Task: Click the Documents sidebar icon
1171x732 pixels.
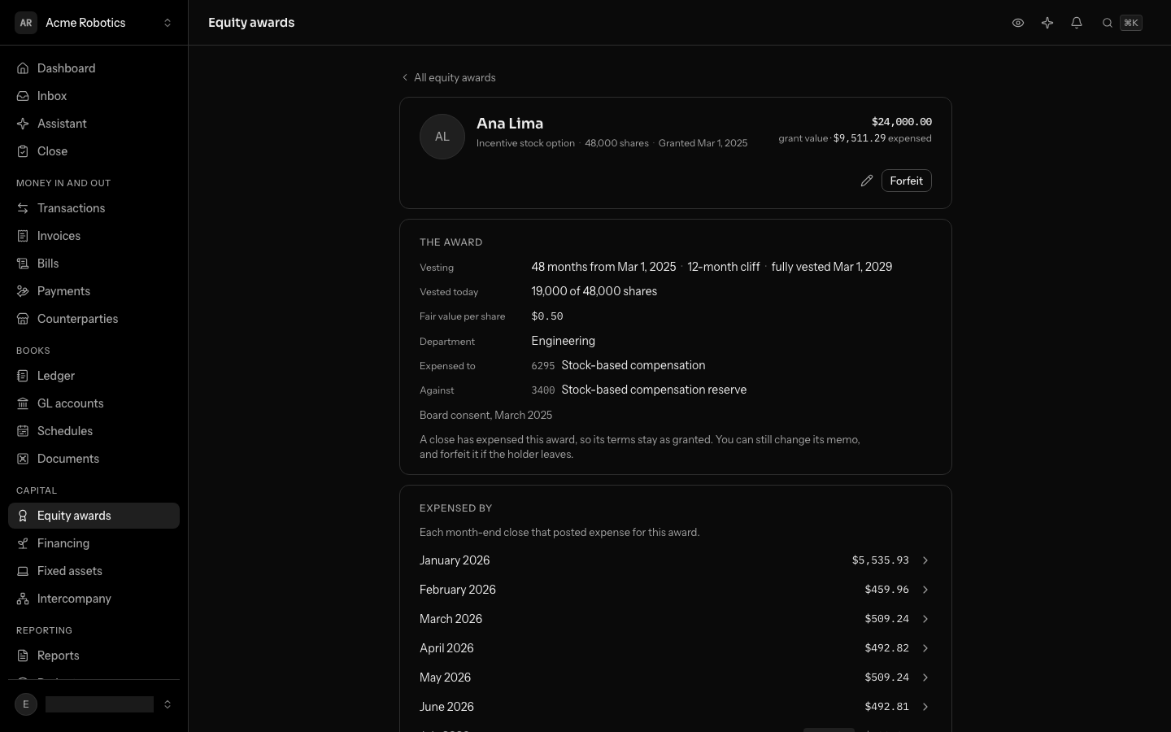Action: pyautogui.click(x=23, y=459)
